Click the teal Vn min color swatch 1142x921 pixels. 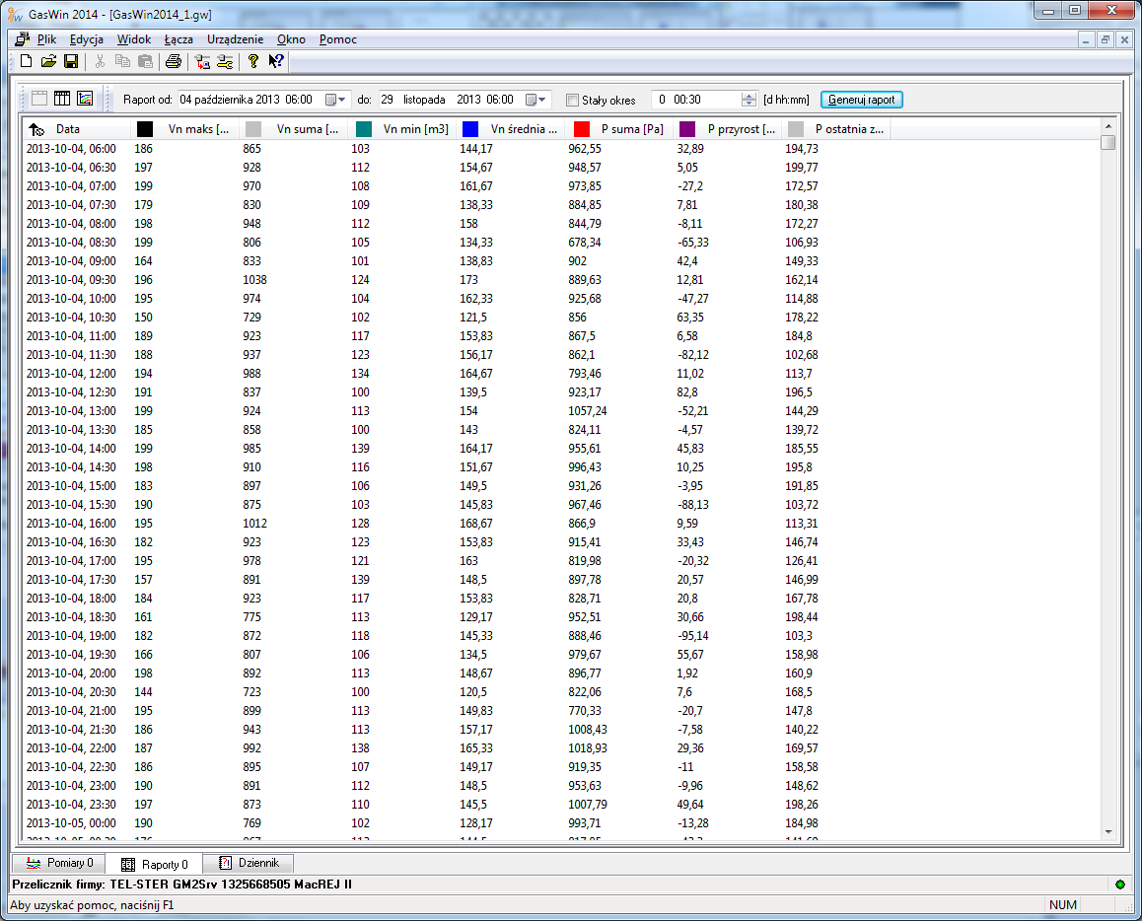pyautogui.click(x=364, y=129)
